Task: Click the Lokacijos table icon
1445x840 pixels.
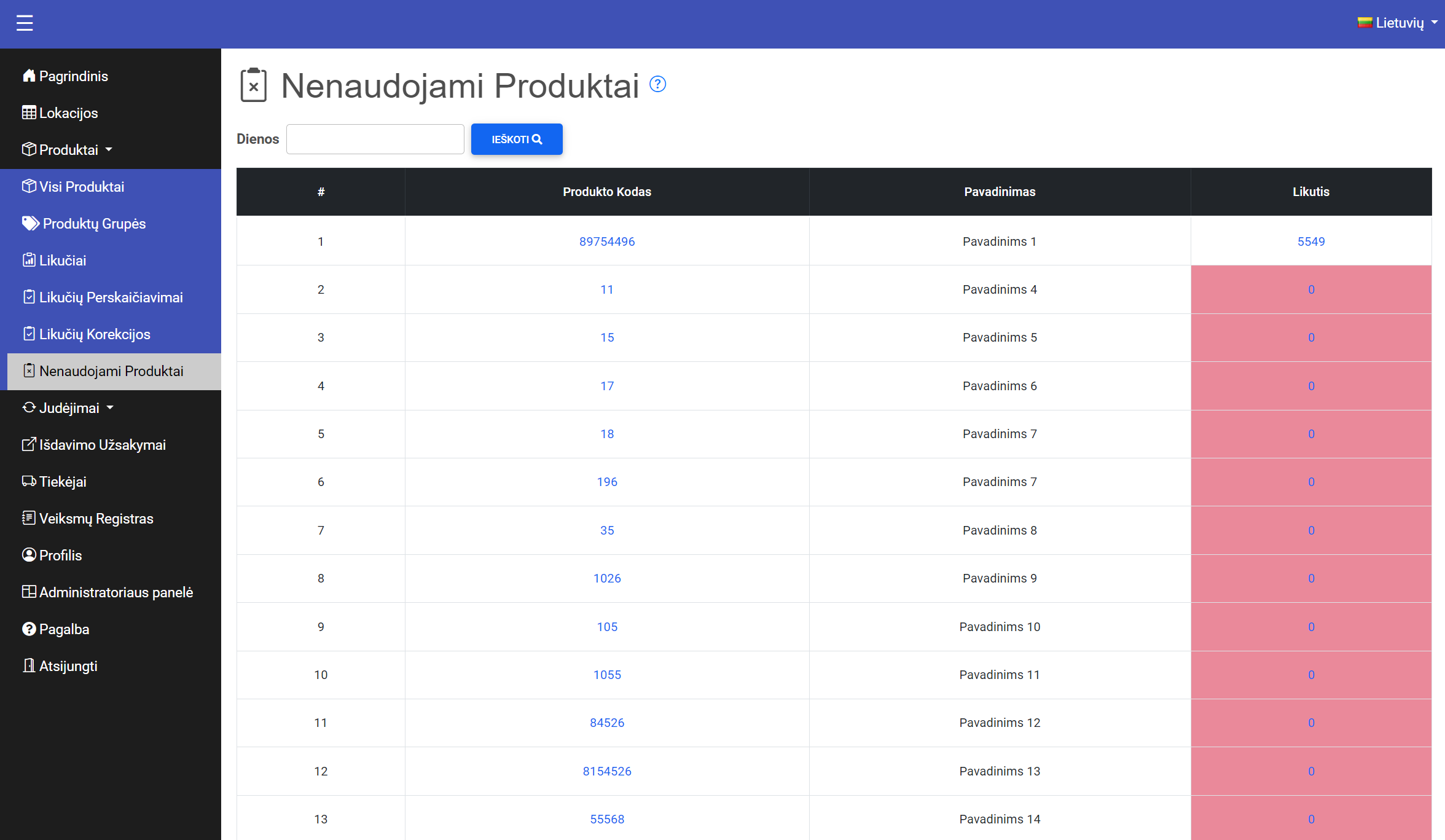Action: click(29, 112)
